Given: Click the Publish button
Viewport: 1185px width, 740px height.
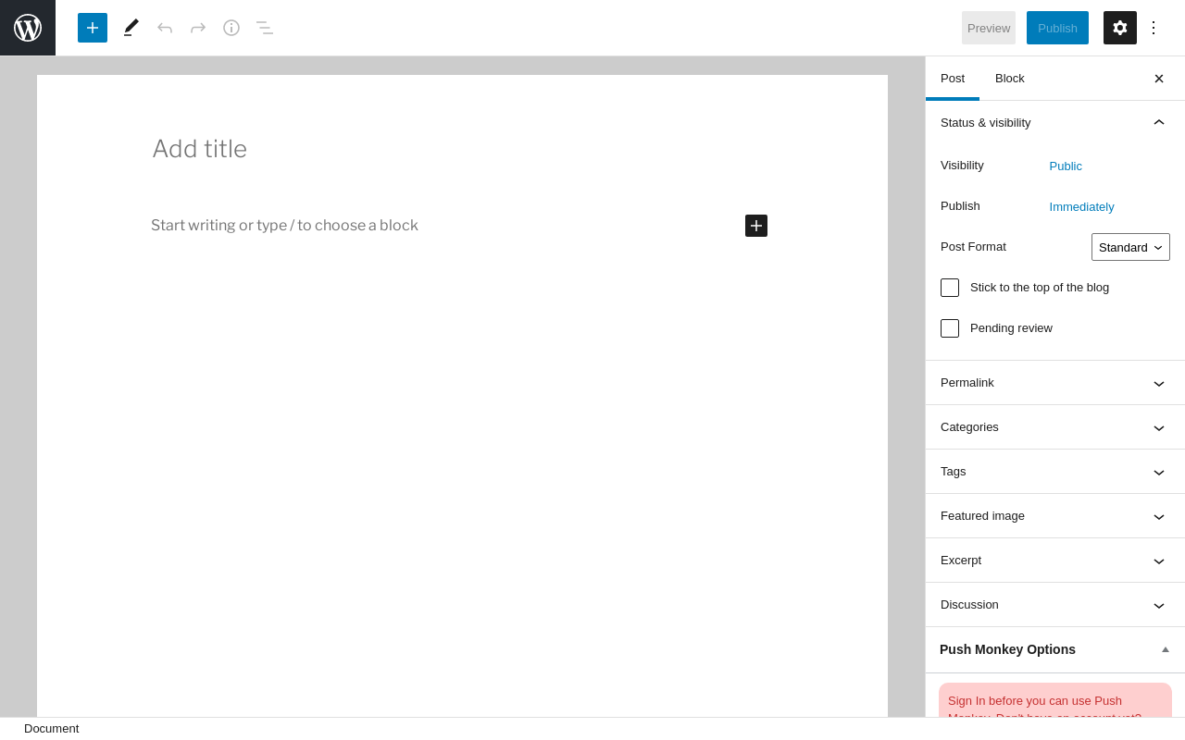Looking at the screenshot, I should pyautogui.click(x=1057, y=28).
